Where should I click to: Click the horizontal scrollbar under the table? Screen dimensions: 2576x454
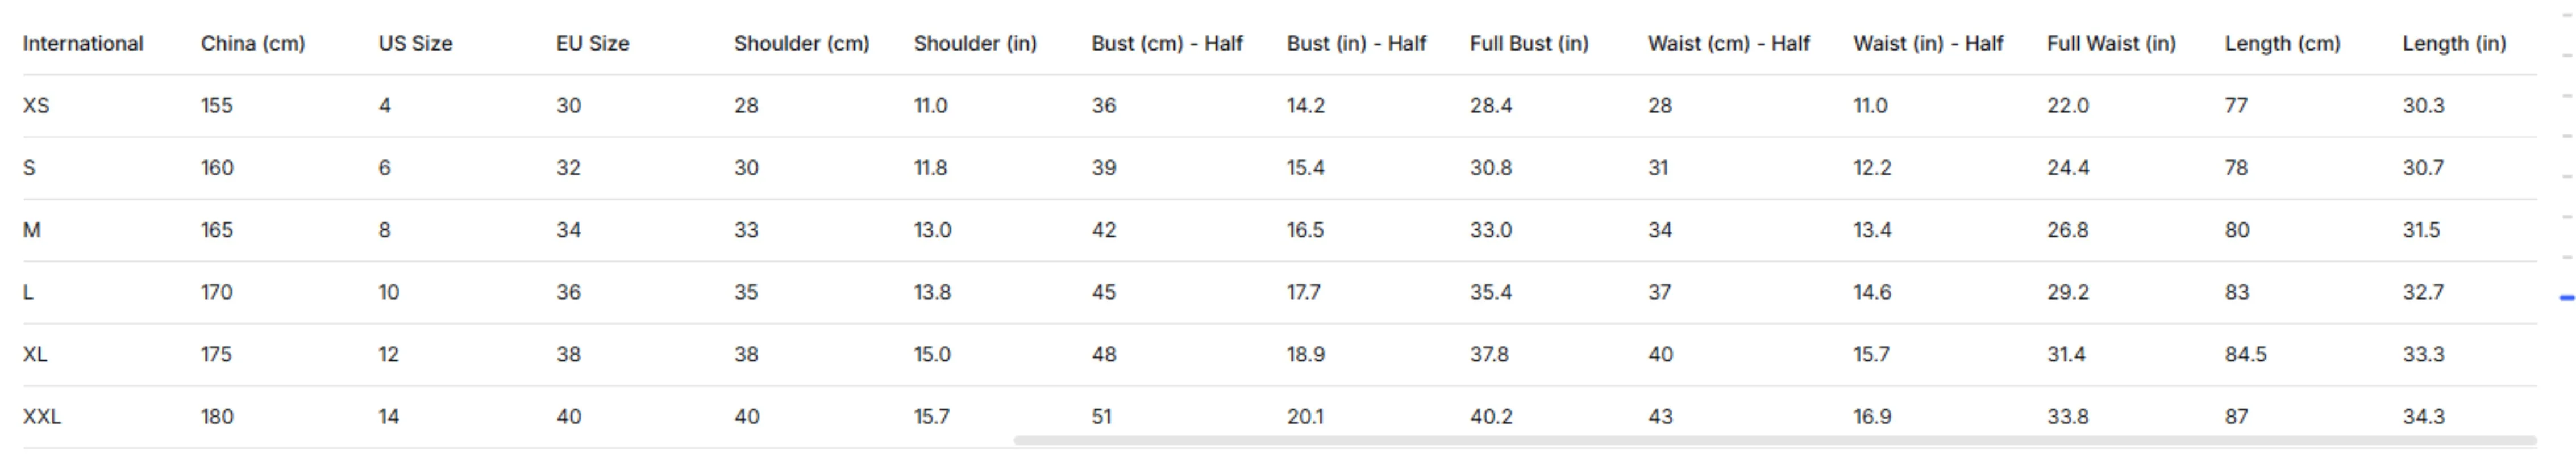(x=1775, y=440)
